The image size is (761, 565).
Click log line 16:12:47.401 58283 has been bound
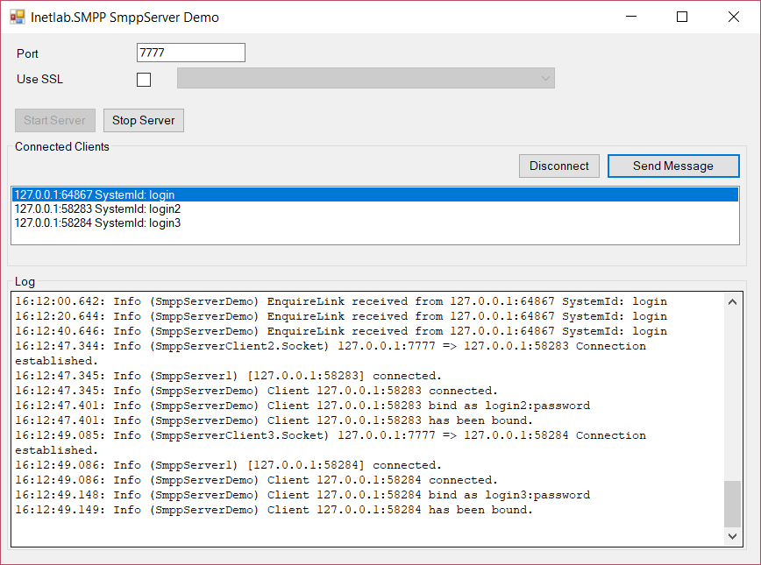tap(274, 420)
